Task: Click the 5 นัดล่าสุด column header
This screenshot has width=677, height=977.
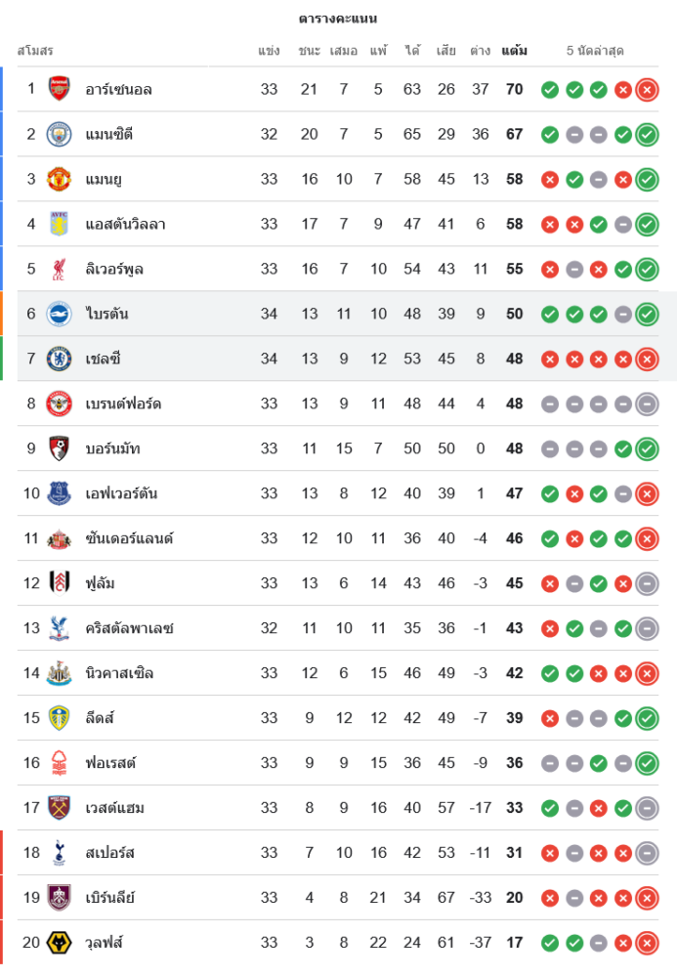Action: pyautogui.click(x=595, y=51)
